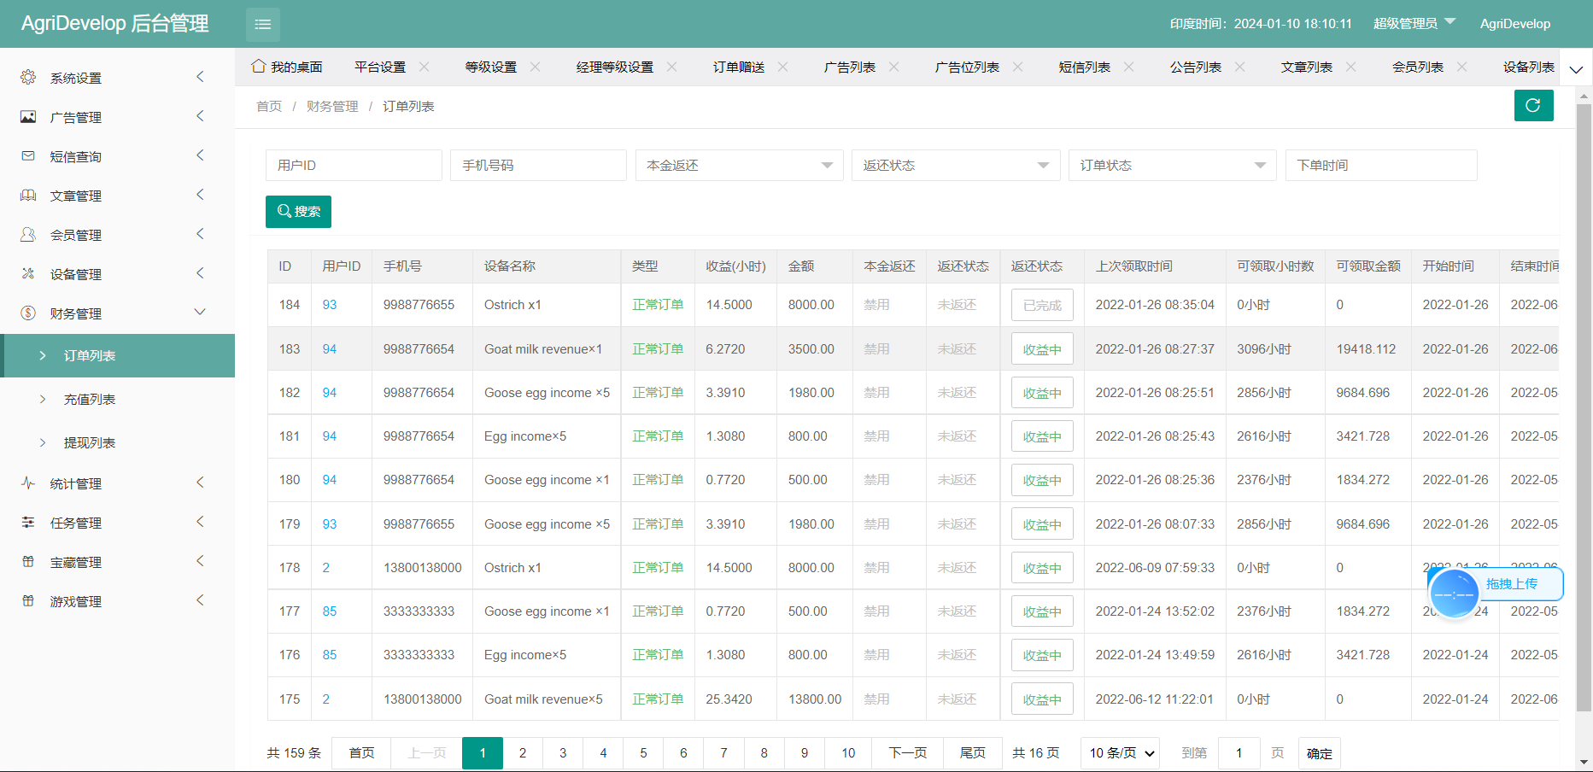Focus the 用户ID search field

354,165
